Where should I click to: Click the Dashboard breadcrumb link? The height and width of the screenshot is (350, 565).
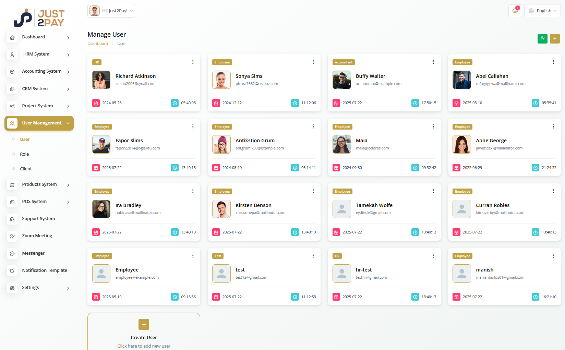(98, 44)
